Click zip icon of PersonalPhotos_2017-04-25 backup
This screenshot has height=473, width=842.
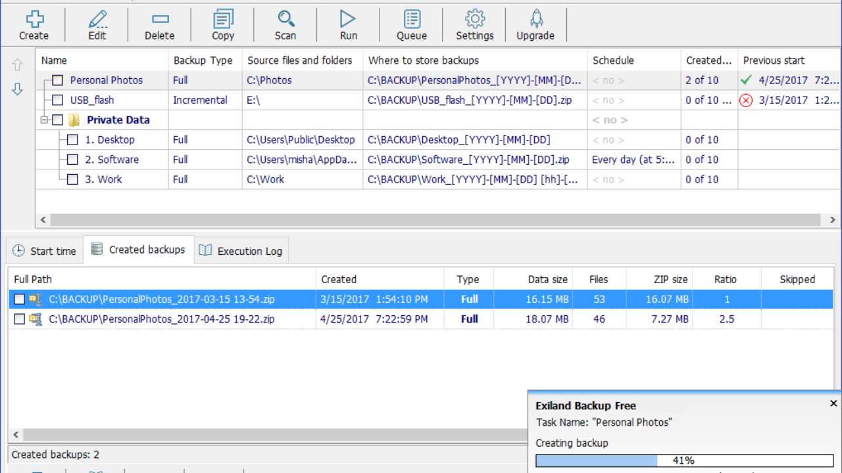point(36,319)
